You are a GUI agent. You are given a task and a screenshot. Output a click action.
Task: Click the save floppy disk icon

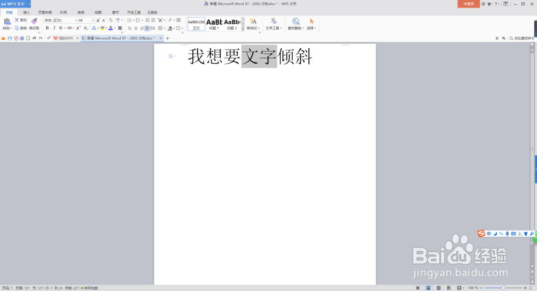click(10, 38)
